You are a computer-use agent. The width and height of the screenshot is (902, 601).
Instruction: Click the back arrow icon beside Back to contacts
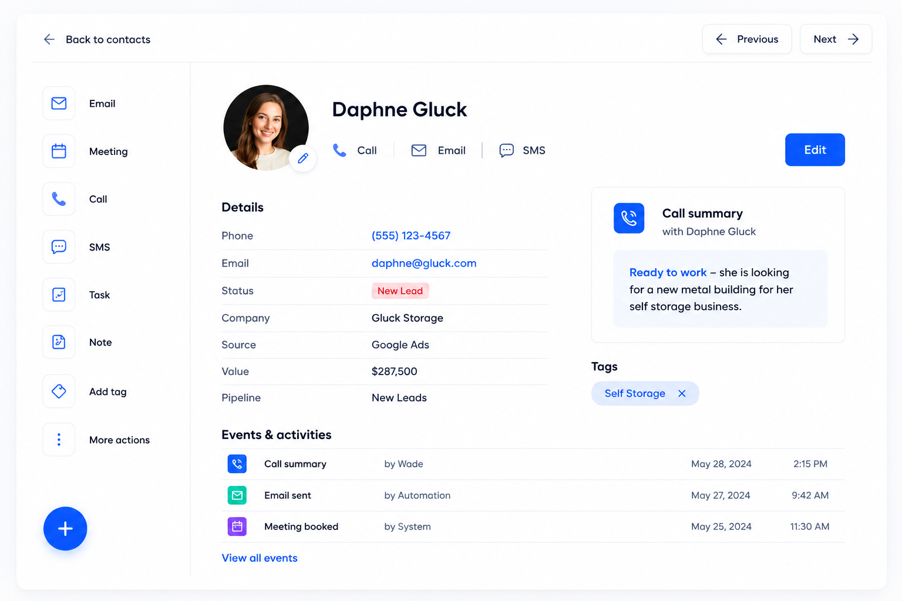[49, 39]
